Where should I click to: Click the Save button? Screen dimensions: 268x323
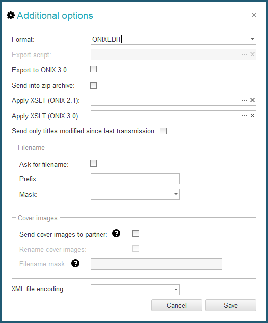tap(231, 305)
